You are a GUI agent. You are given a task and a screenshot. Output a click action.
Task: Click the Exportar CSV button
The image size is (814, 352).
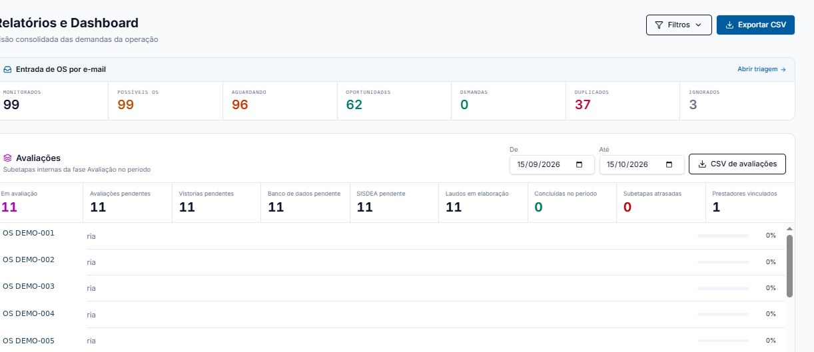pyautogui.click(x=755, y=25)
